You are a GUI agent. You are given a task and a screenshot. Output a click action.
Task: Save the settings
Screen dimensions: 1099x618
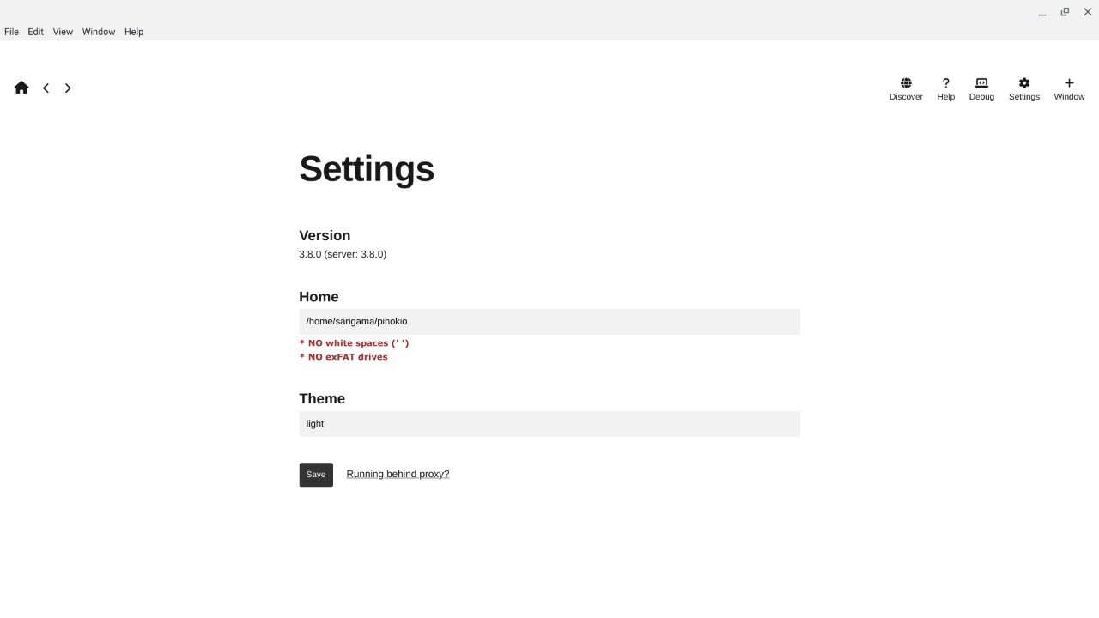316,475
